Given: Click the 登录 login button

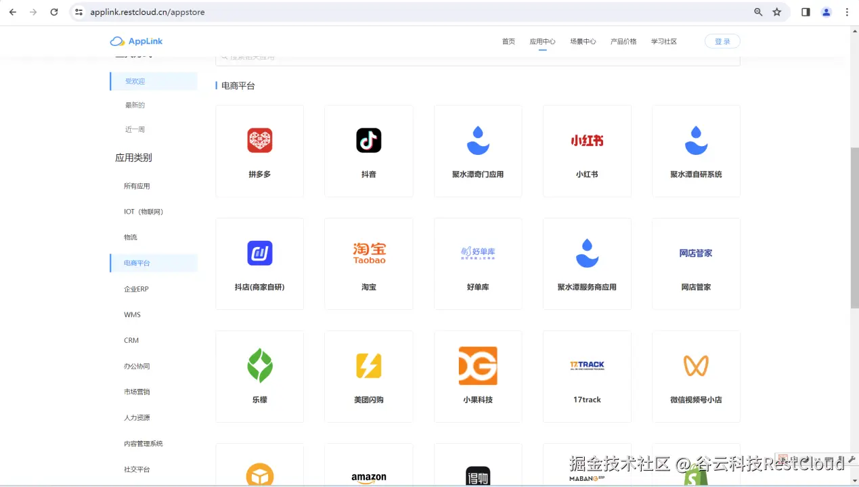Looking at the screenshot, I should click(722, 41).
